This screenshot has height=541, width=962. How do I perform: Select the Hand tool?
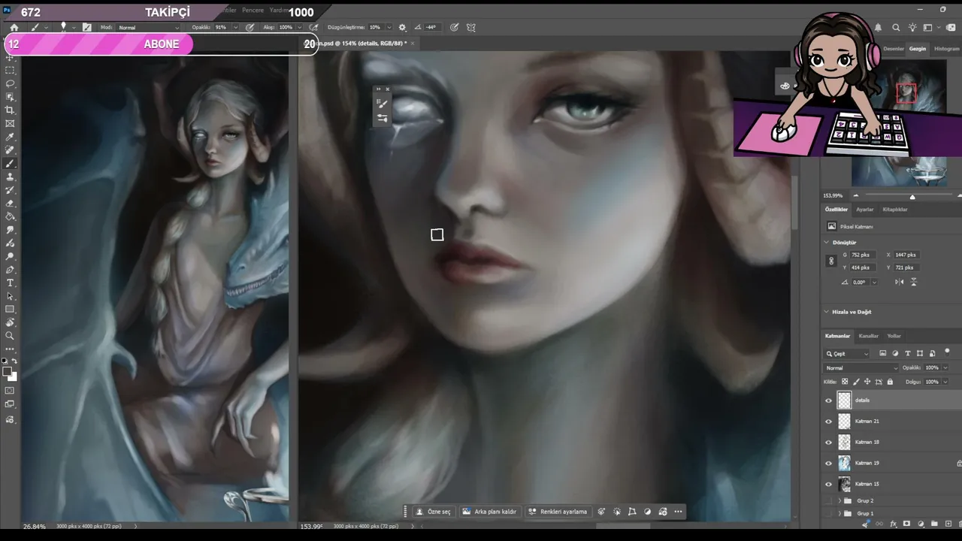10,322
